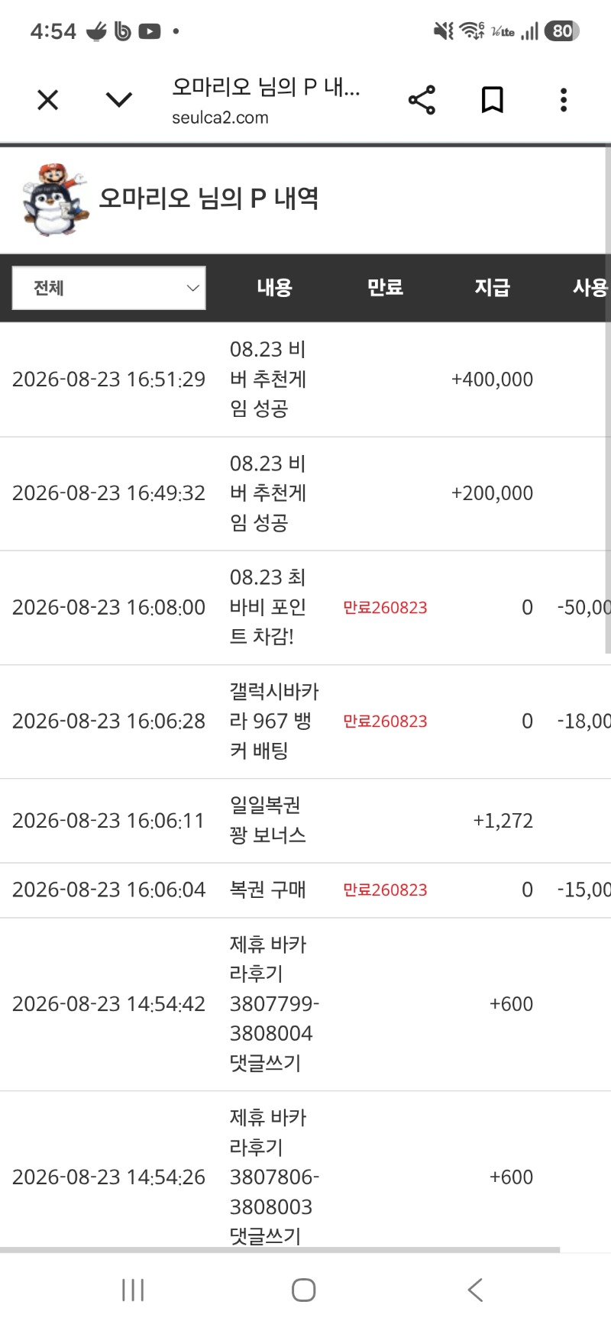Tap the share icon in browser header
The height and width of the screenshot is (1324, 611).
[422, 100]
